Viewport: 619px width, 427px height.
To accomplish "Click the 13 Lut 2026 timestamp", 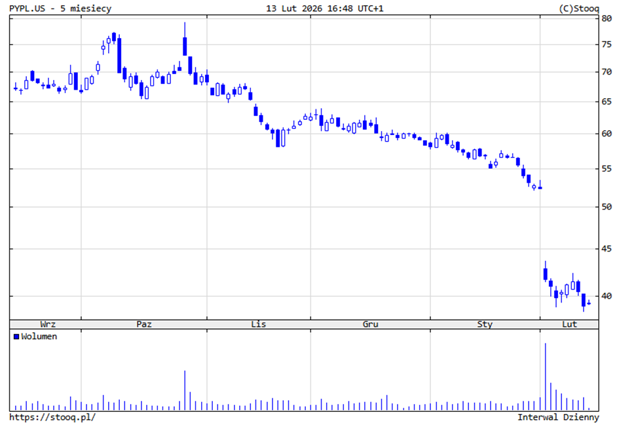I will [x=316, y=9].
